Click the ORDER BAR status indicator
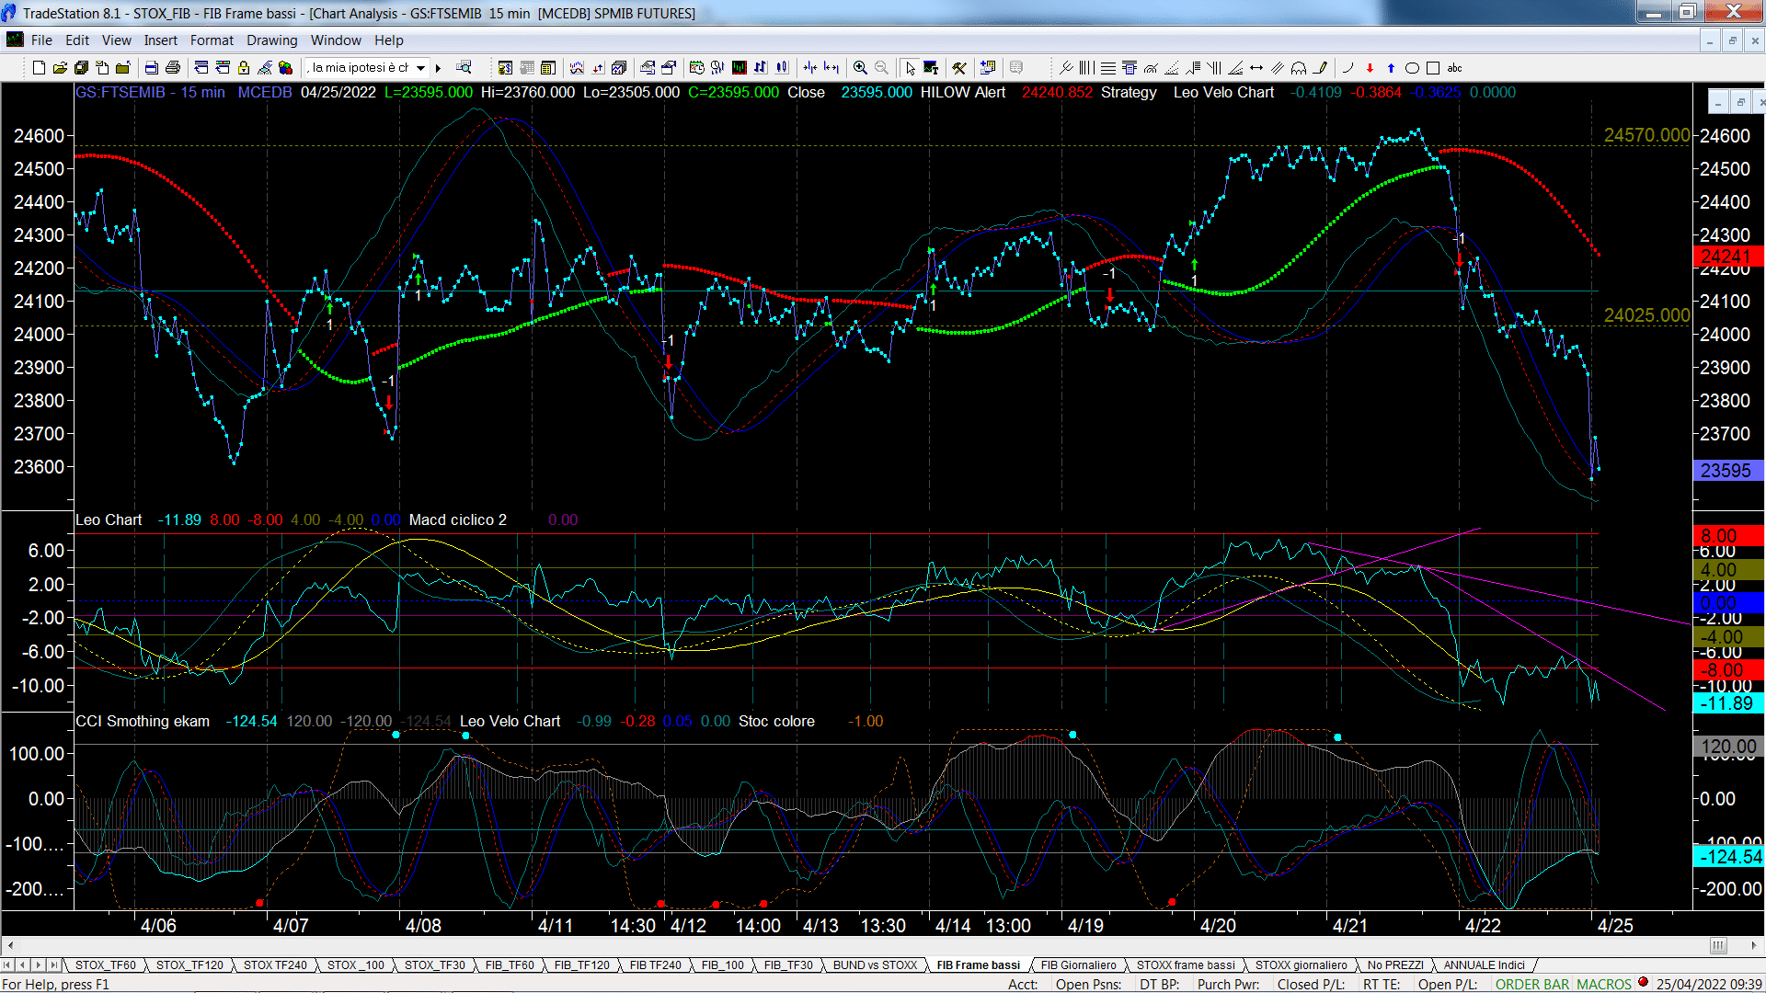 click(x=1531, y=985)
